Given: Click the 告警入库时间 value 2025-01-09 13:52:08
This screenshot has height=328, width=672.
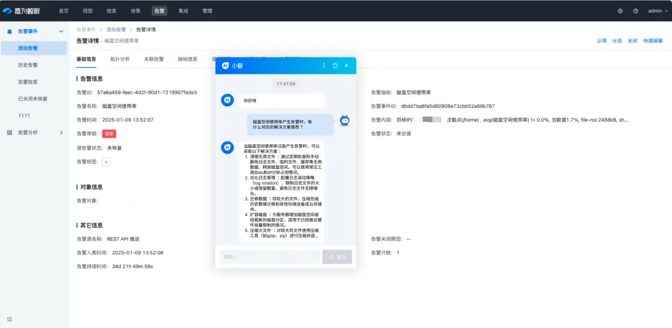Looking at the screenshot, I should click(x=138, y=253).
